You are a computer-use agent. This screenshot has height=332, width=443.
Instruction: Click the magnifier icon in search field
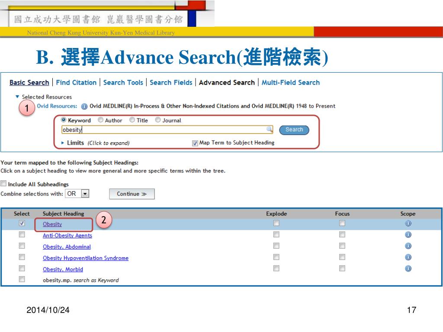(270, 129)
